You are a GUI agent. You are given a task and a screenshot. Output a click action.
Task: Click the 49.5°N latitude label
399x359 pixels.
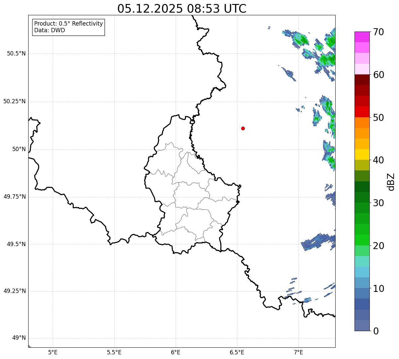16,244
